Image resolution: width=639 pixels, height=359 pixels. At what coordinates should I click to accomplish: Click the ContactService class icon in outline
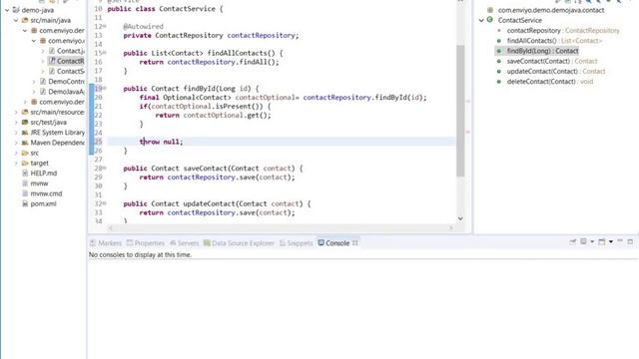coord(490,20)
